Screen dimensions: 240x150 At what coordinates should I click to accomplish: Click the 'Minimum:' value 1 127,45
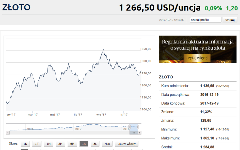[x=207, y=129]
